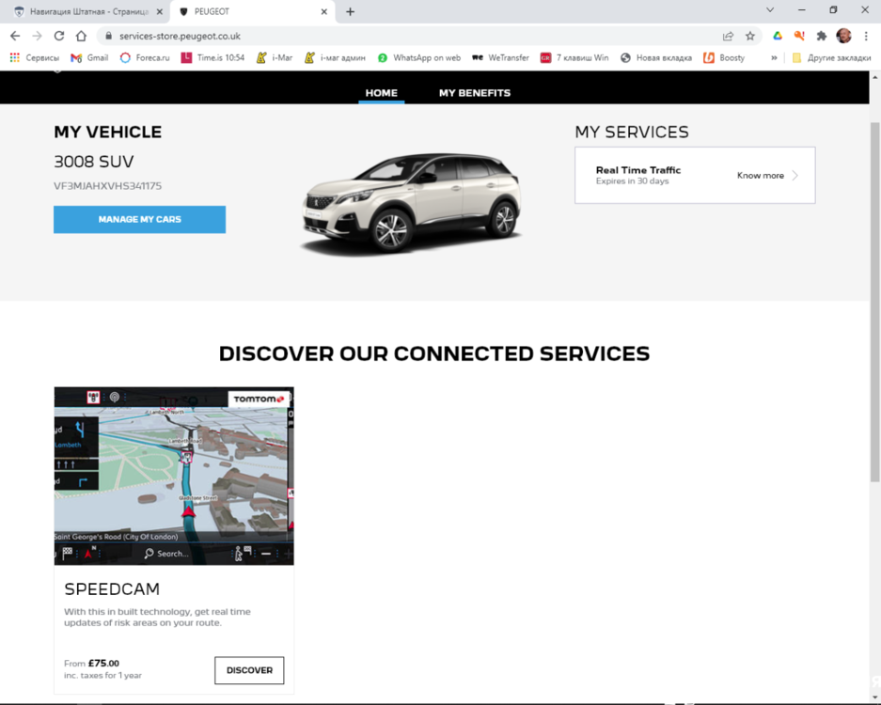The width and height of the screenshot is (881, 705).
Task: Click the MANAGE MY CARS button
Action: coord(140,220)
